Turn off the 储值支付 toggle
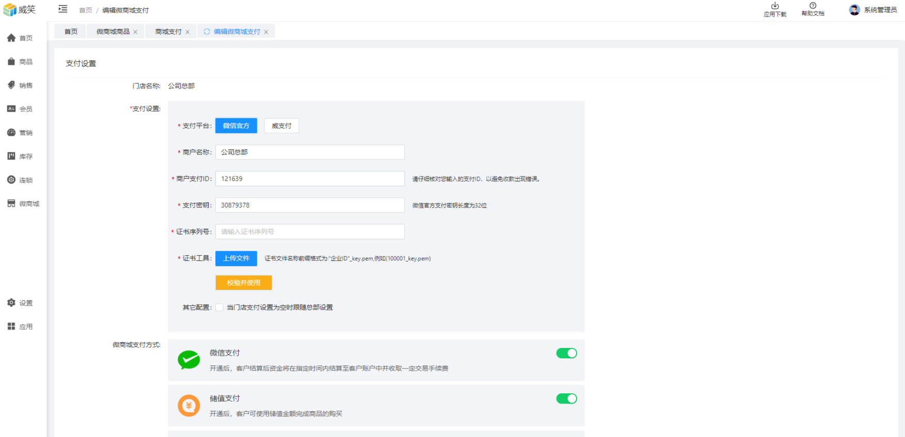 point(566,399)
